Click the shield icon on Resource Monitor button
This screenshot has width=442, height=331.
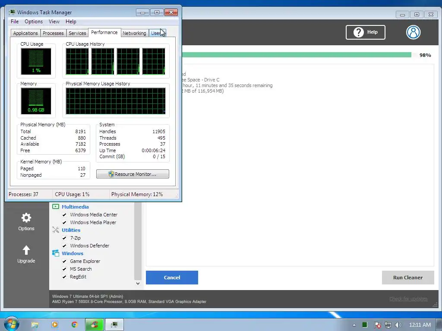111,174
